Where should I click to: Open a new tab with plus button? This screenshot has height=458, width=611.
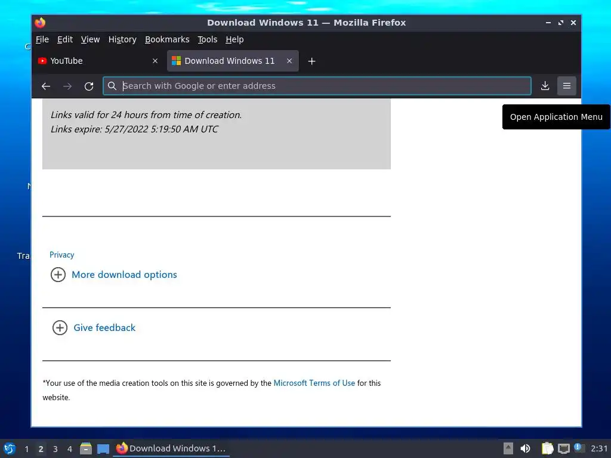point(311,61)
